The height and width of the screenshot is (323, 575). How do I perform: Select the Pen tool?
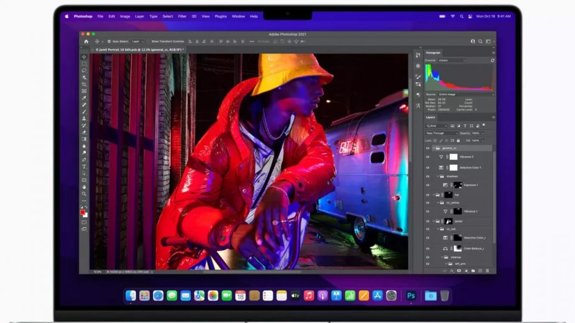coord(84,160)
